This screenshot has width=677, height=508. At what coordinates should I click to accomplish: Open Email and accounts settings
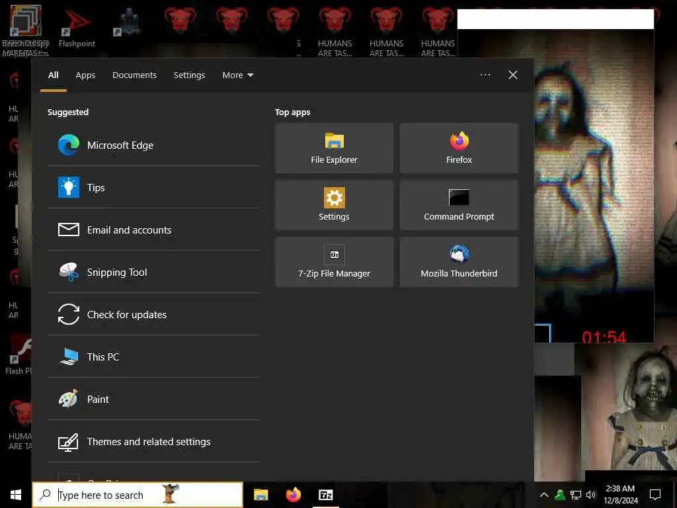coord(153,230)
